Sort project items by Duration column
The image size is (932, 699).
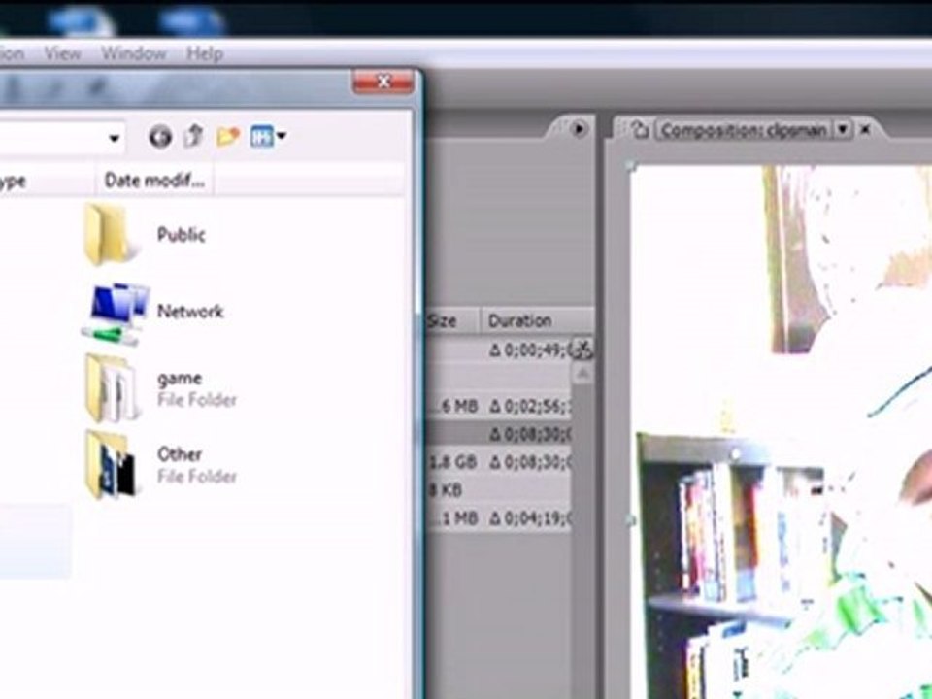[x=537, y=321]
